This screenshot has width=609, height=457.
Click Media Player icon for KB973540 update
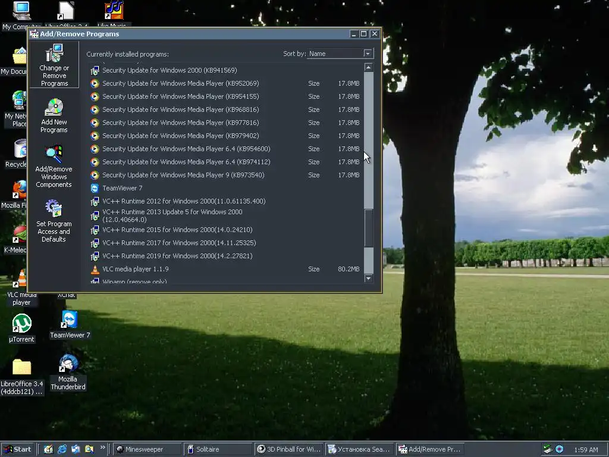[95, 176]
